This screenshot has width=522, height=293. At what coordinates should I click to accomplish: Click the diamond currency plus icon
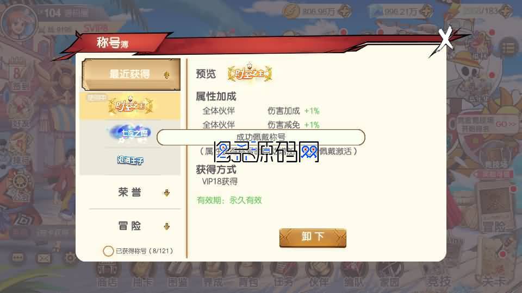pos(426,11)
